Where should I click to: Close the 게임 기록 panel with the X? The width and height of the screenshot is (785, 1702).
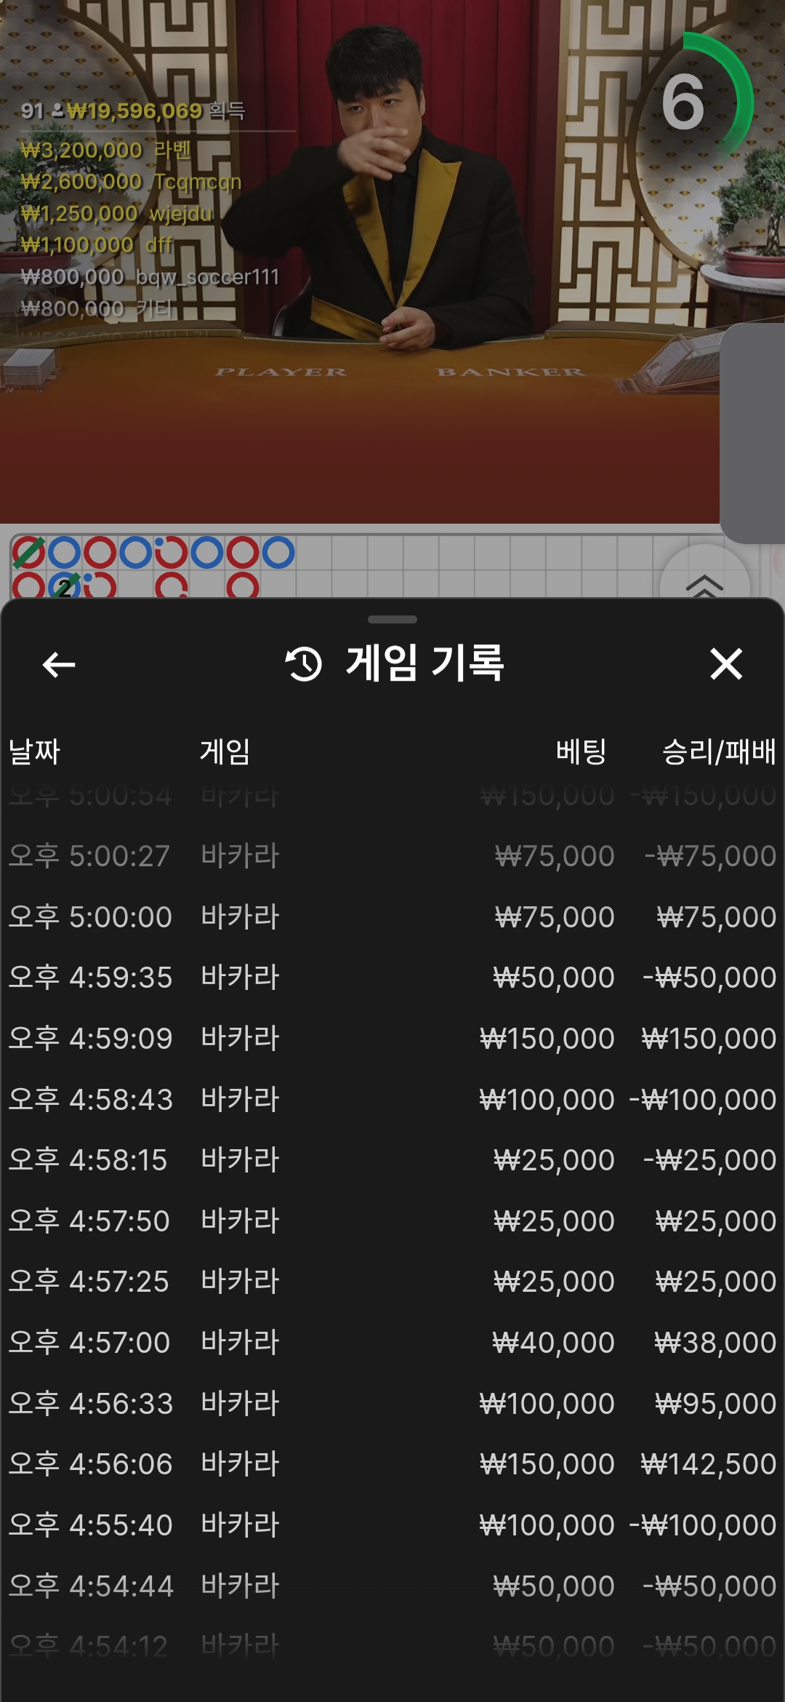pos(726,664)
